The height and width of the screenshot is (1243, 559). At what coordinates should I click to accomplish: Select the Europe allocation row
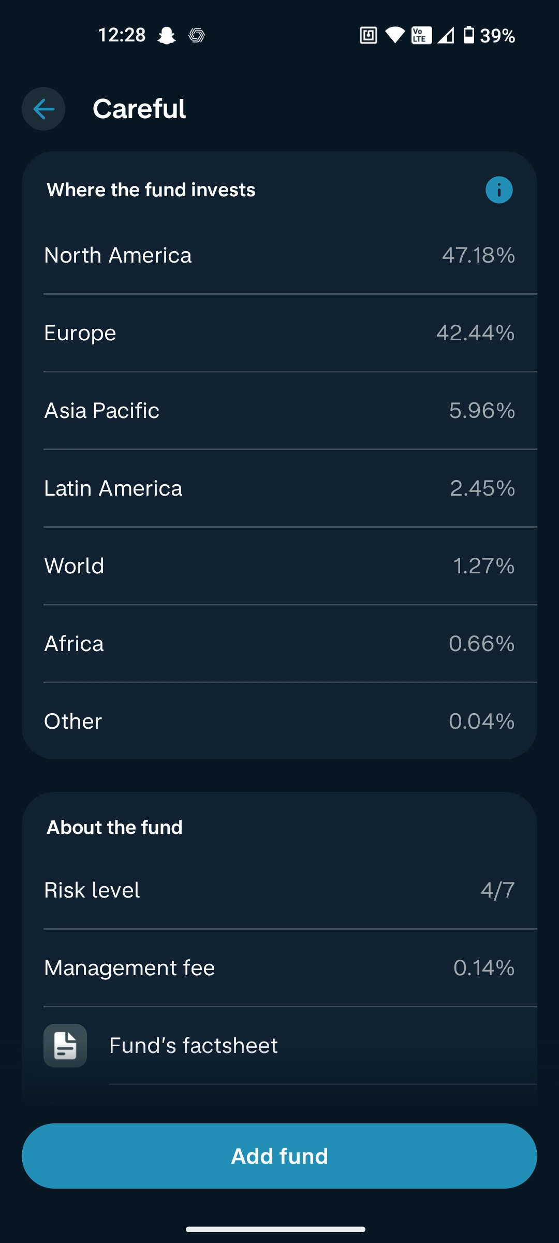[x=279, y=333]
